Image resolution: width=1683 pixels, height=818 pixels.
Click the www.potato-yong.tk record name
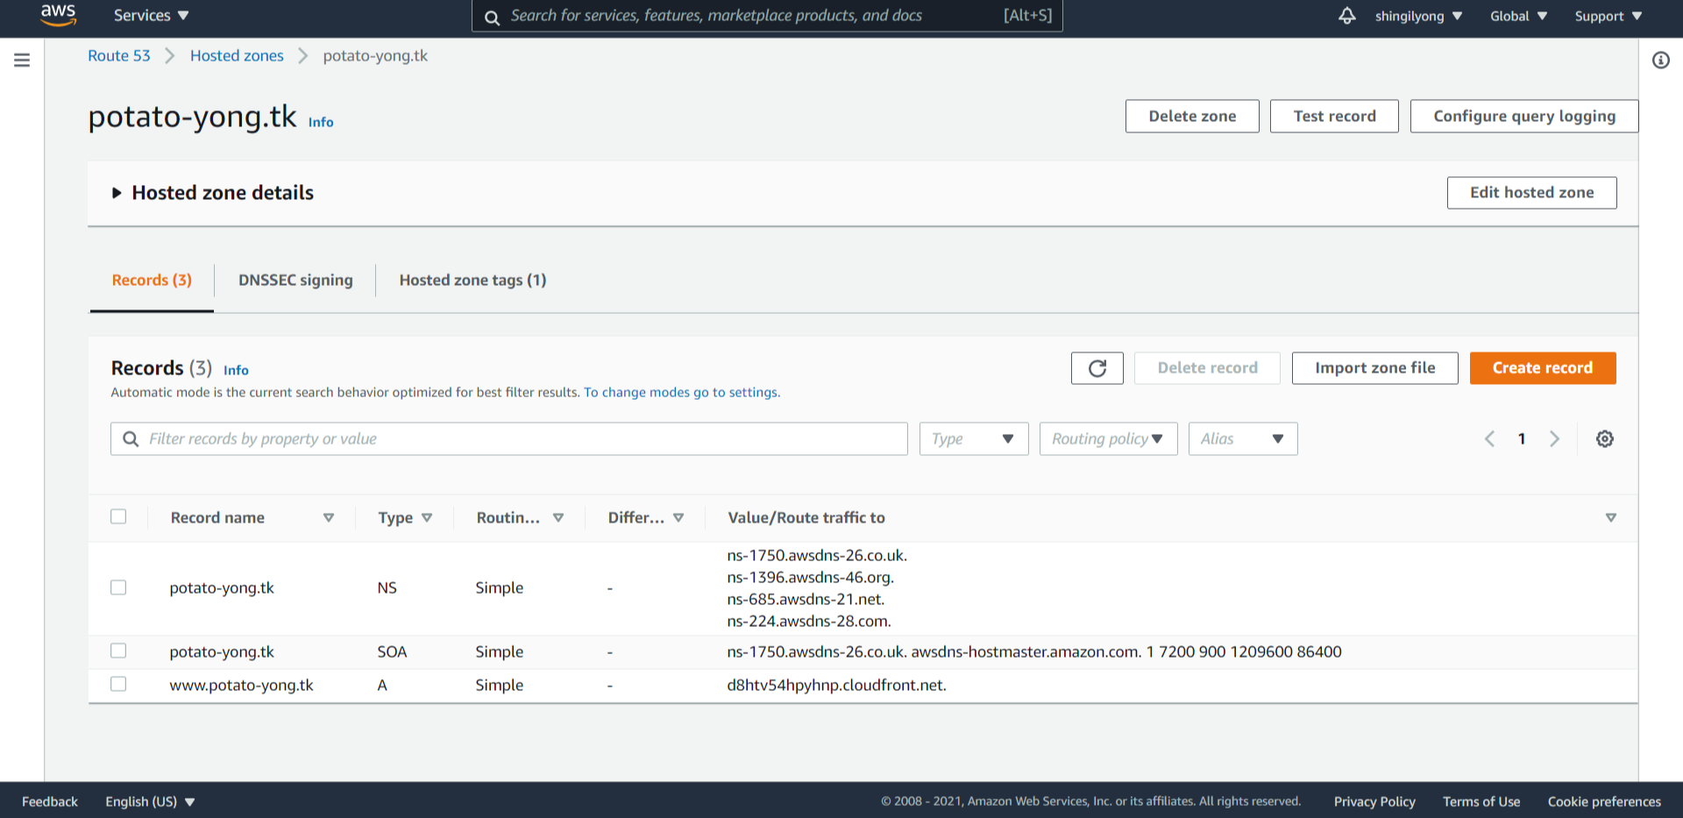tap(241, 686)
